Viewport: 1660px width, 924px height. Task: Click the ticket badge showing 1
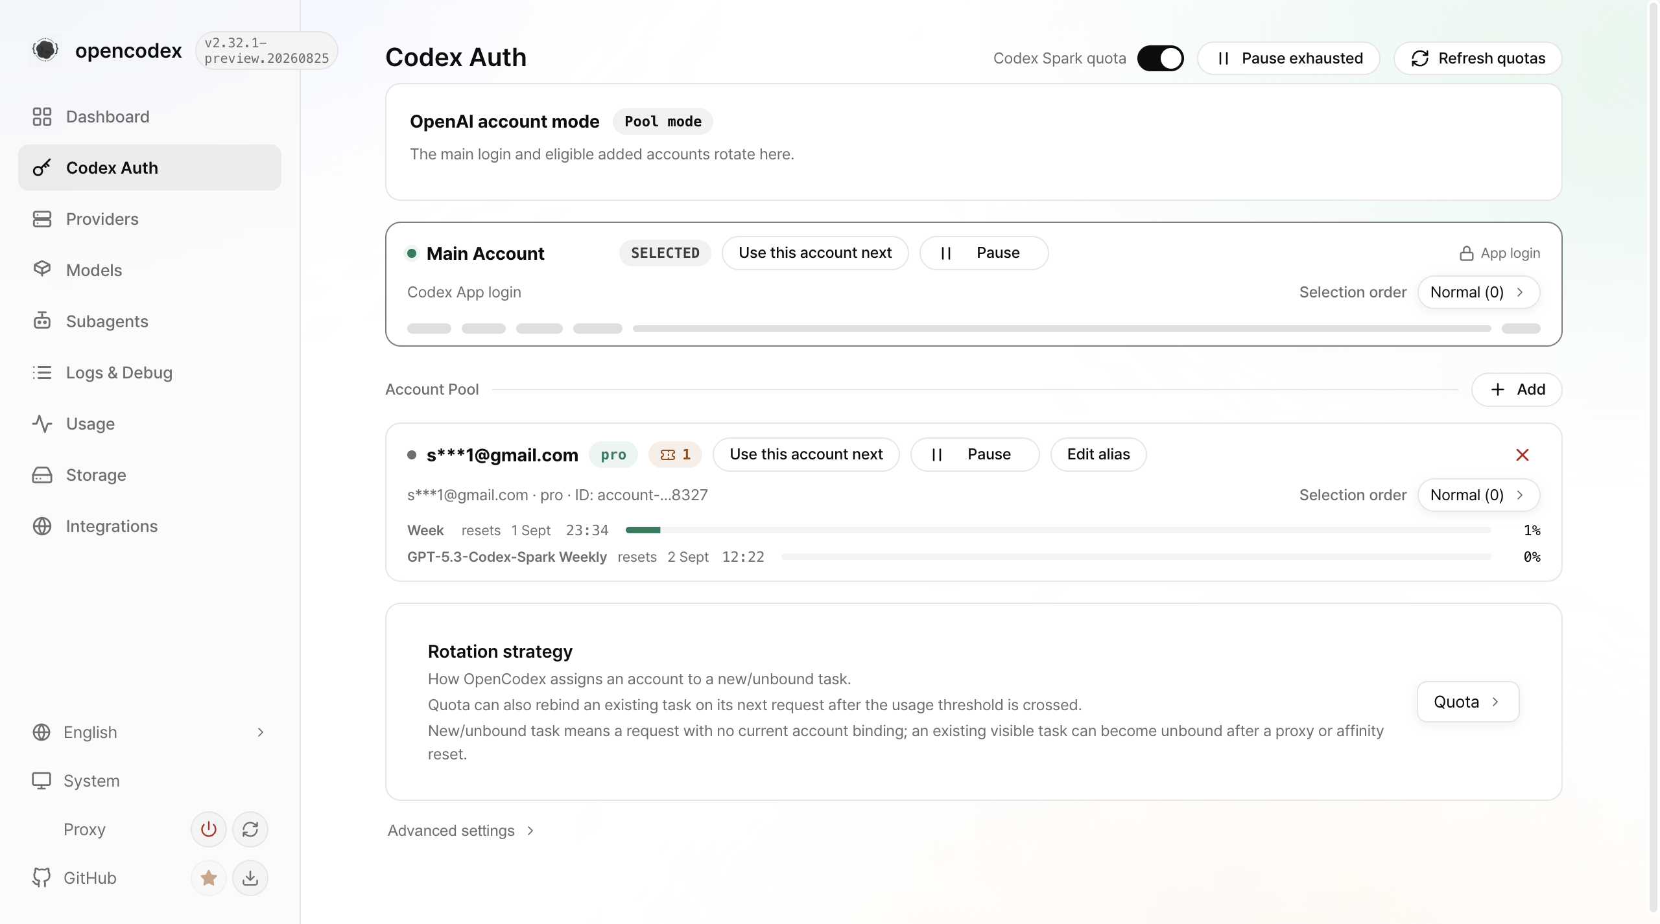676,455
